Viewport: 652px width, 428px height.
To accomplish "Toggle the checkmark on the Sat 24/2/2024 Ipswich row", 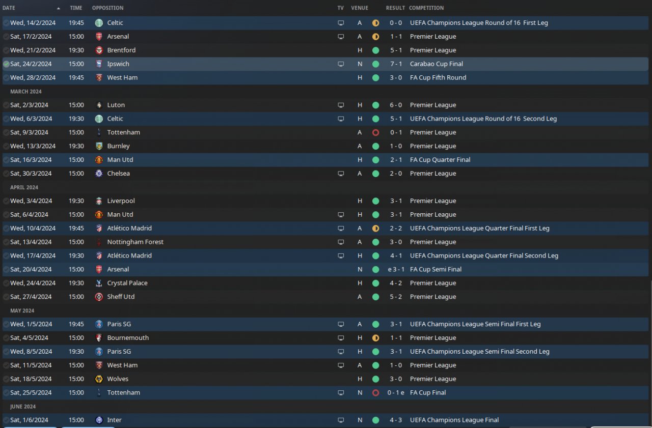I will pyautogui.click(x=6, y=64).
